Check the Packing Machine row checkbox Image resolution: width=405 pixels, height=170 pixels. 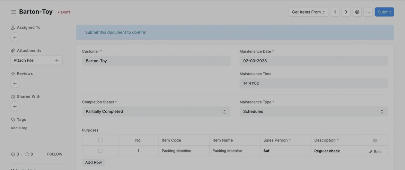[x=100, y=151]
